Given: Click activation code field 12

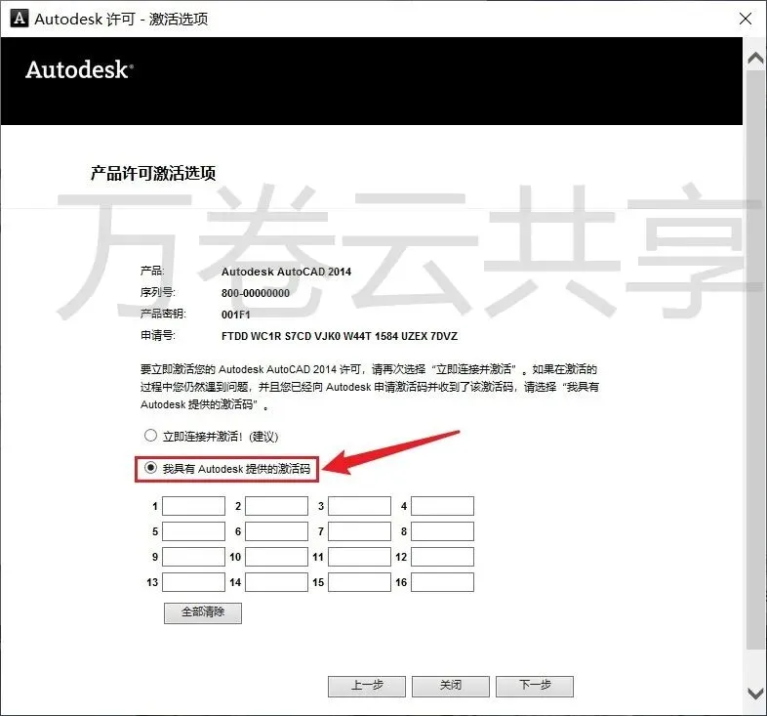Looking at the screenshot, I should [x=442, y=557].
